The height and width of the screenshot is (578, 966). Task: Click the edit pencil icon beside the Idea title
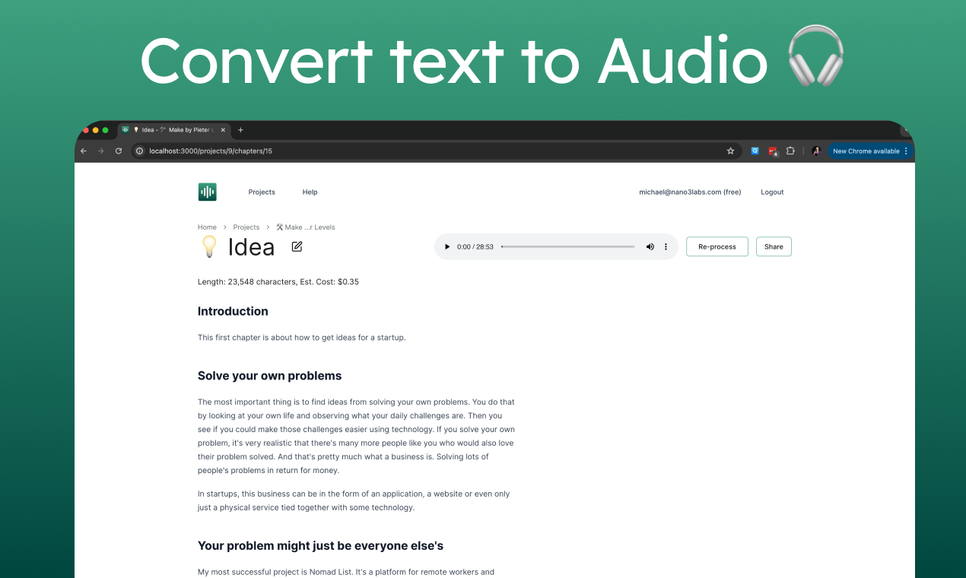click(x=297, y=246)
